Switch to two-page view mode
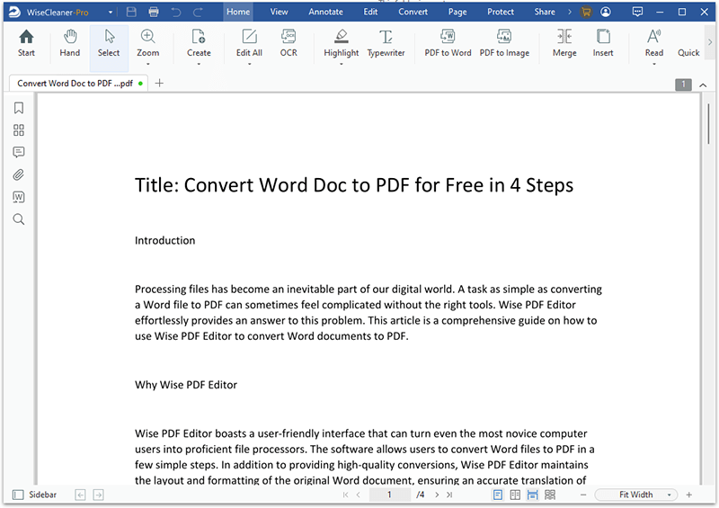The width and height of the screenshot is (719, 508). point(515,495)
